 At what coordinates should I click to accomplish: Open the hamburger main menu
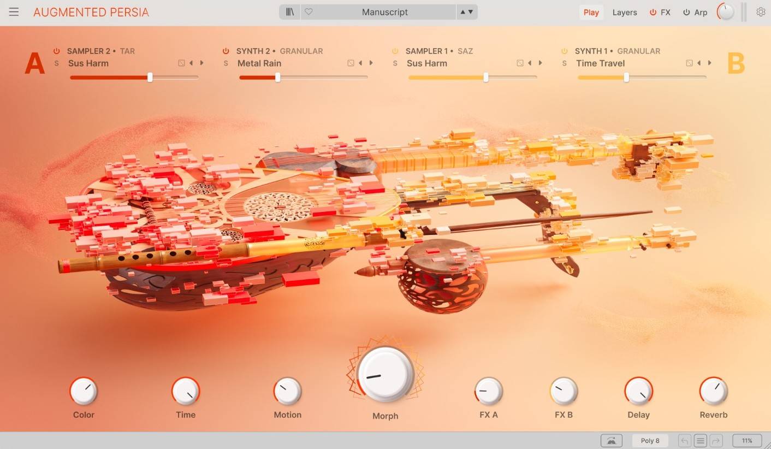(x=14, y=12)
